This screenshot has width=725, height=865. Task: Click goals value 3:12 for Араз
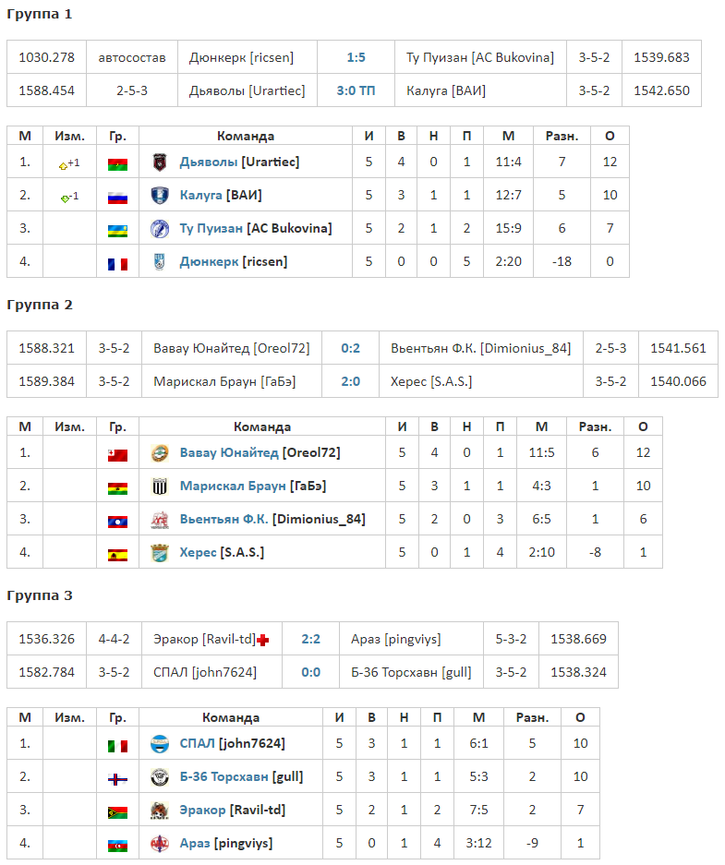478,843
